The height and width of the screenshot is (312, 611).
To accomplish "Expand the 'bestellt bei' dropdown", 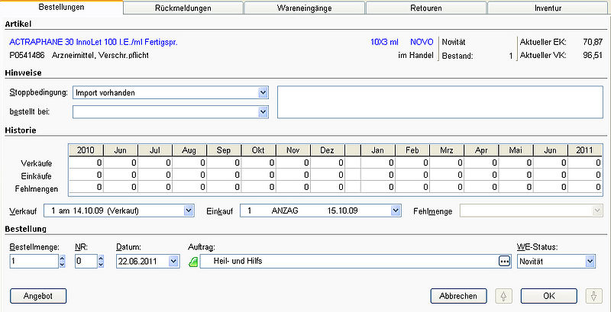I will pyautogui.click(x=263, y=112).
